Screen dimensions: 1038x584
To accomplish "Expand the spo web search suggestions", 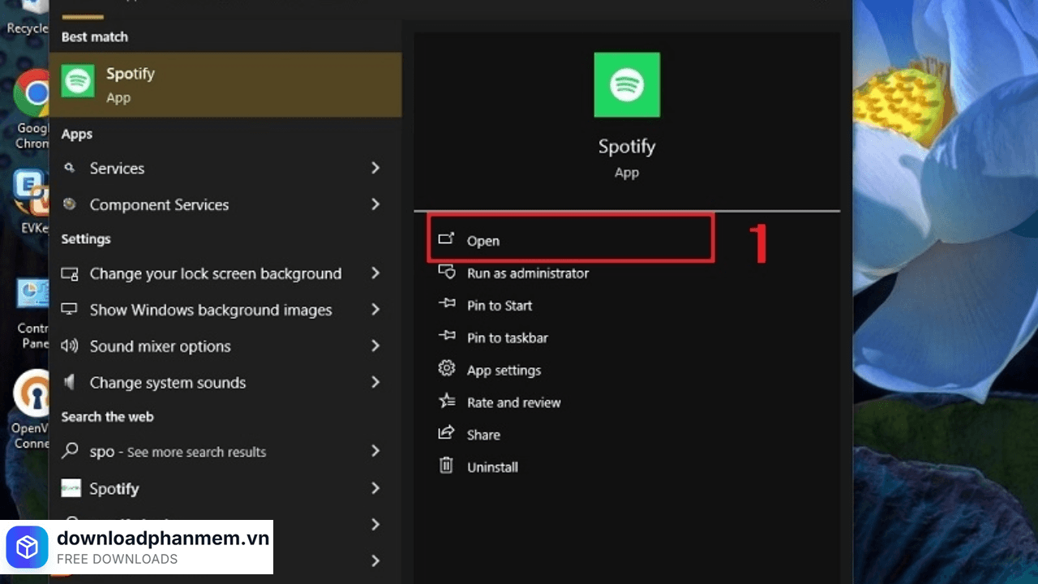I will pyautogui.click(x=375, y=452).
